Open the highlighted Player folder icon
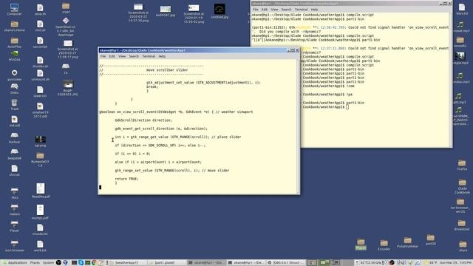Screen dimensions: 473x266 click(x=361, y=244)
